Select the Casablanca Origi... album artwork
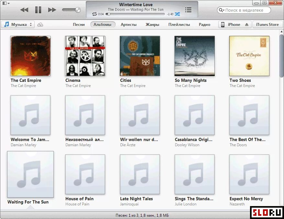 (195, 115)
